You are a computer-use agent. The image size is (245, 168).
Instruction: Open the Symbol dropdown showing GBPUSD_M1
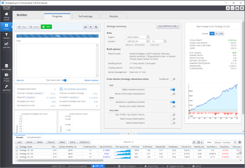pyautogui.click(x=137, y=41)
